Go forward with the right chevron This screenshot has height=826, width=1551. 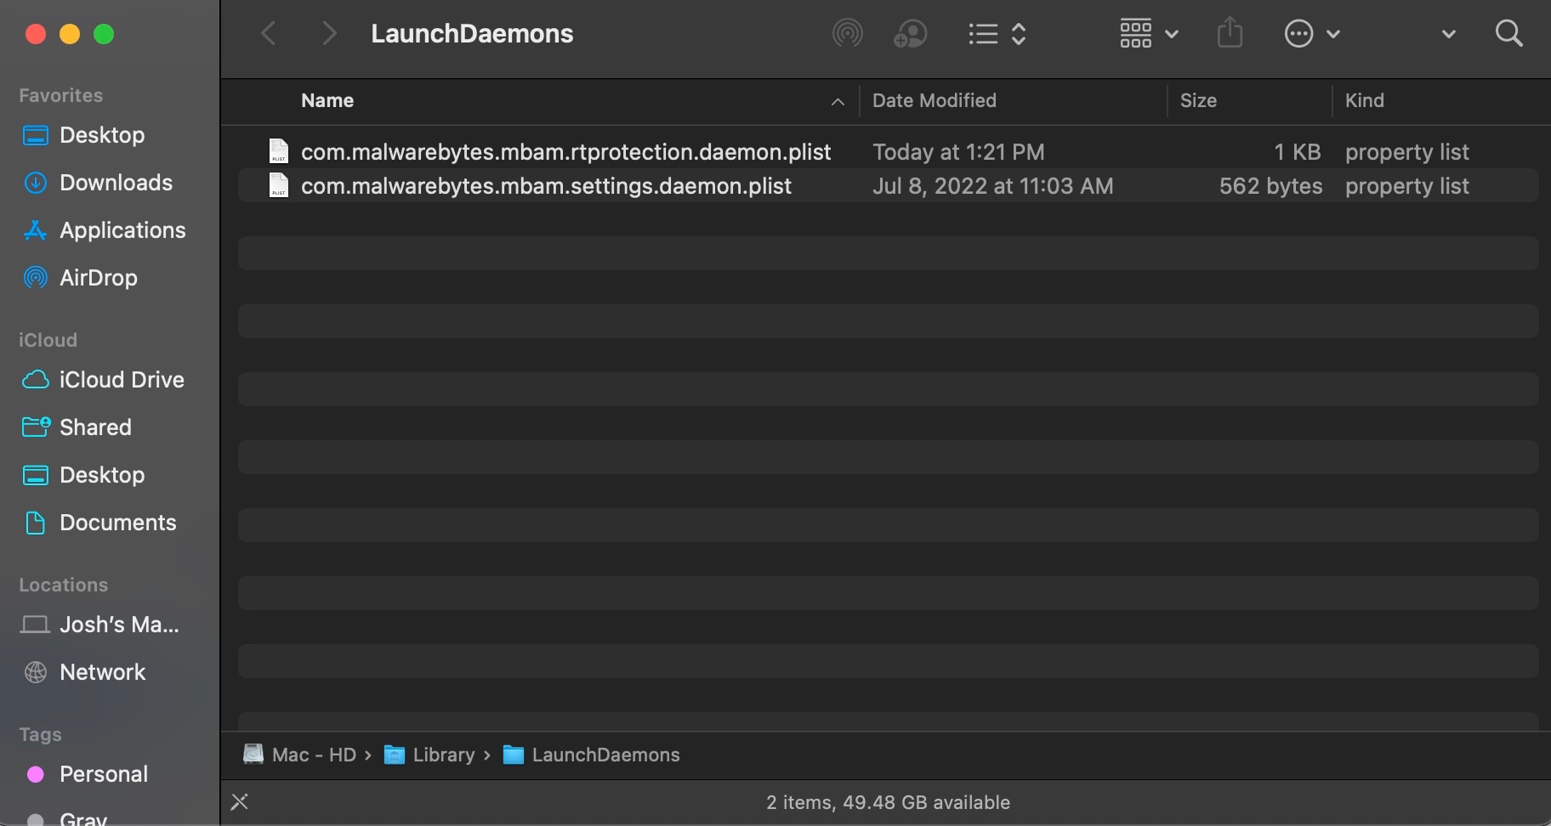(x=329, y=34)
